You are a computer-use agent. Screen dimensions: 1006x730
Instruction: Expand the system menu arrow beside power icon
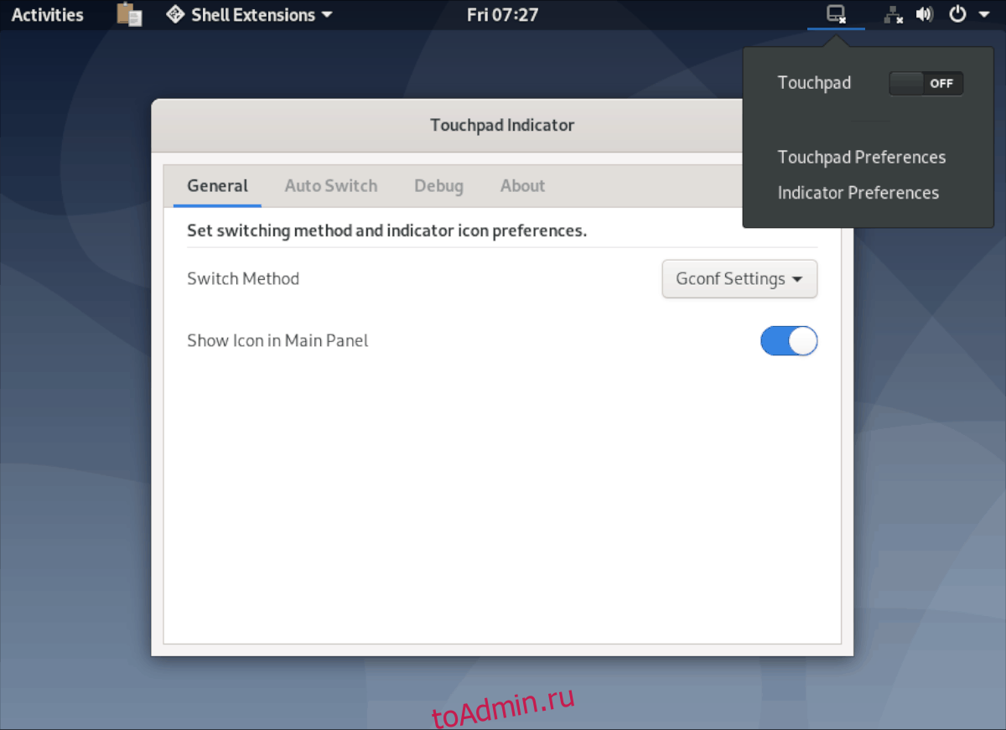984,14
